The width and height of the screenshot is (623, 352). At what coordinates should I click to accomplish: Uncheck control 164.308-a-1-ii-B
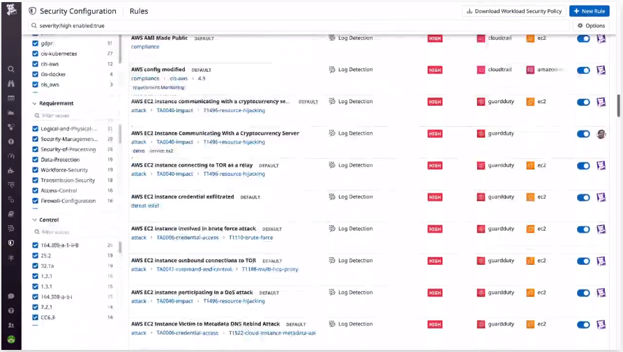tap(36, 245)
